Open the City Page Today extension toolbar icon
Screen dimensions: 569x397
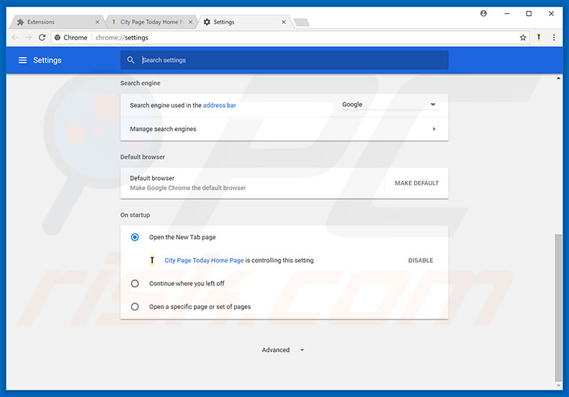tap(539, 37)
